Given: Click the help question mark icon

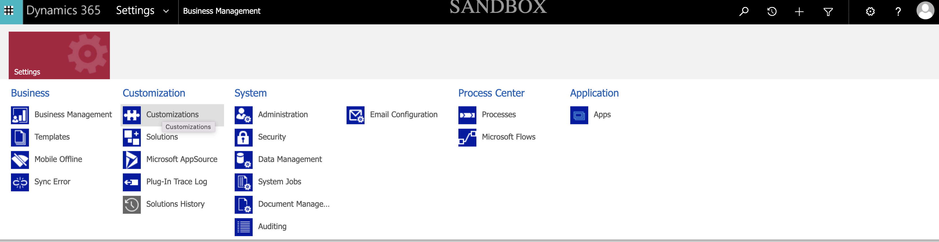Looking at the screenshot, I should coord(898,12).
